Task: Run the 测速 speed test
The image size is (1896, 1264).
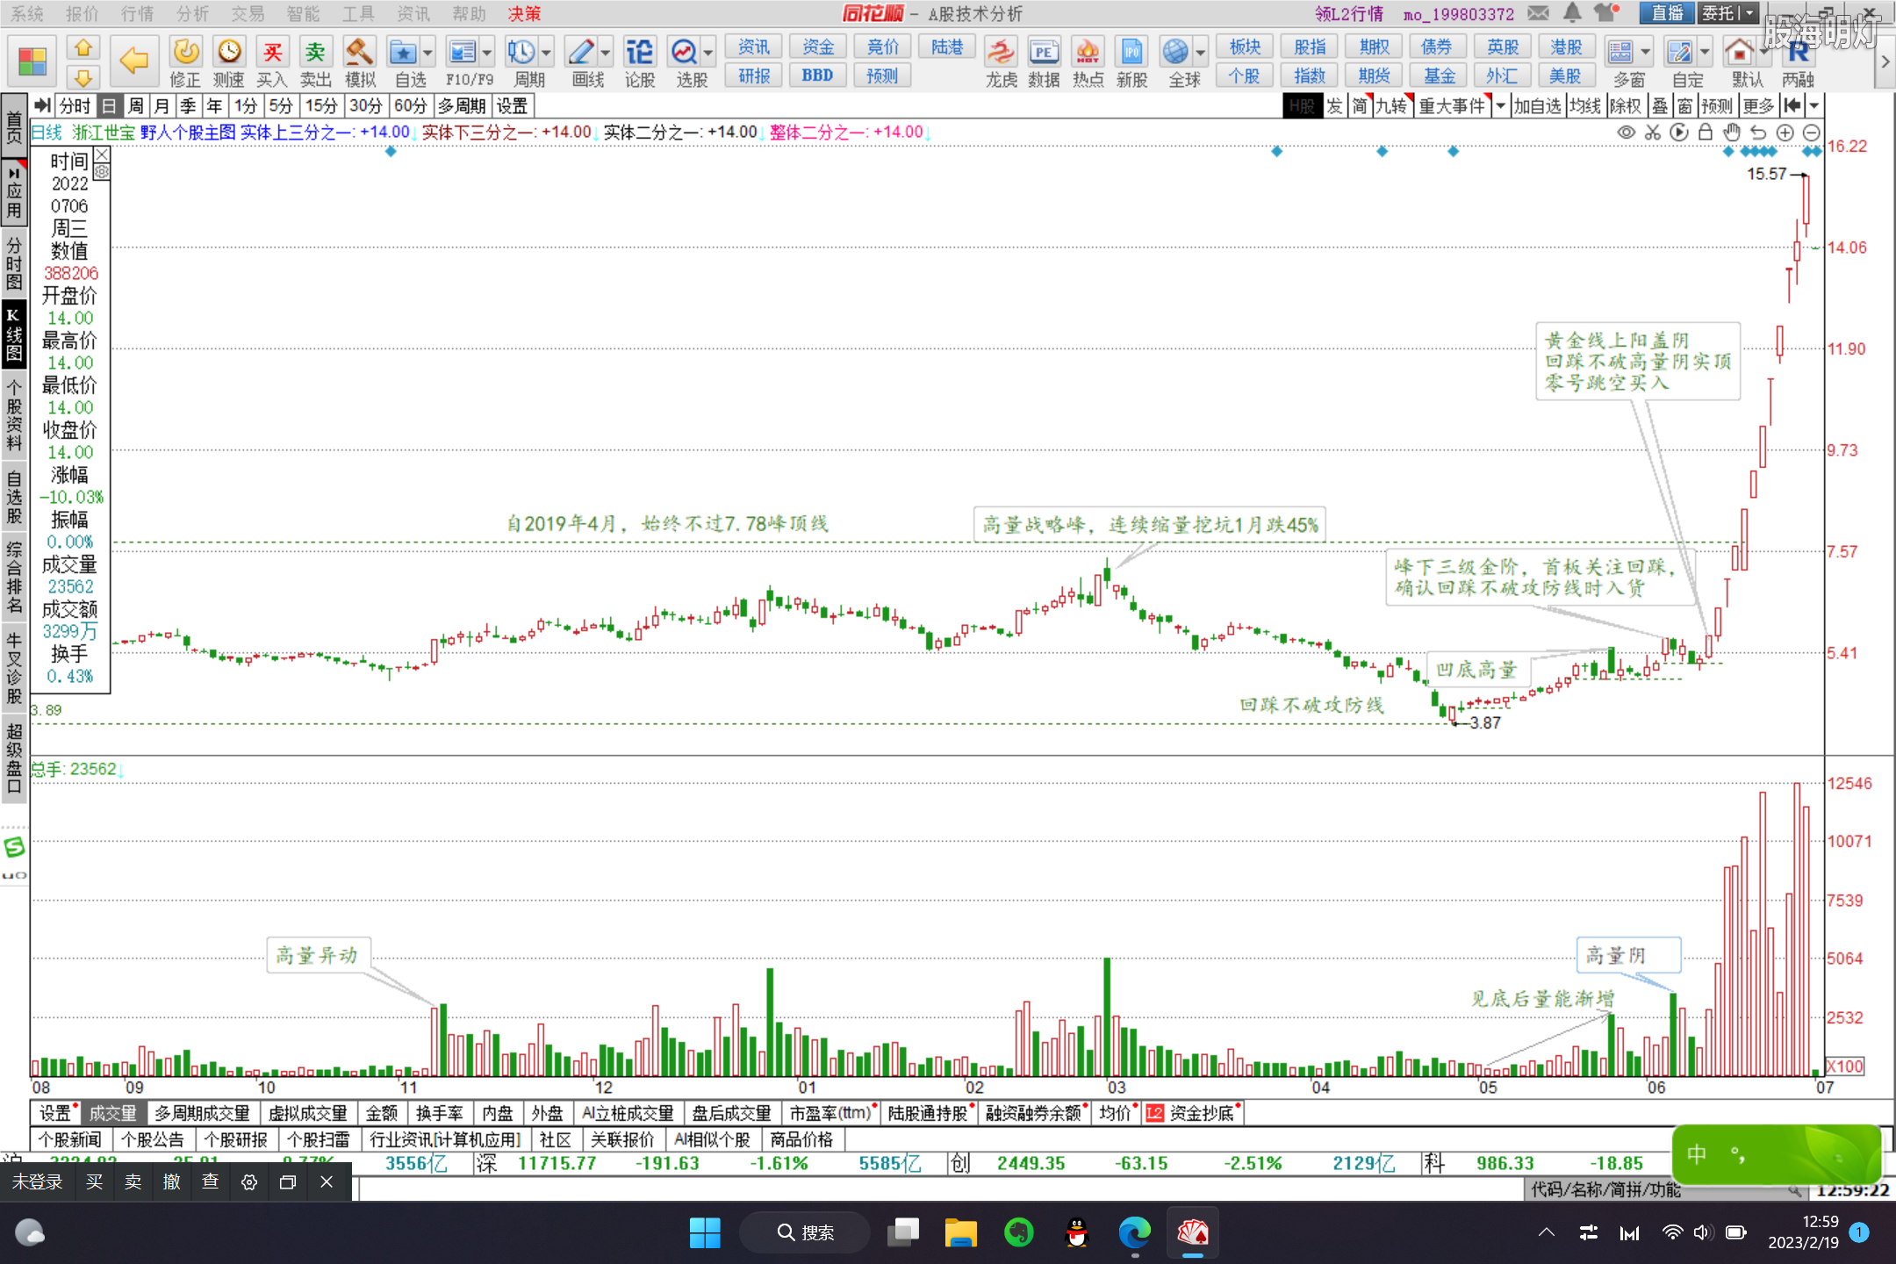Action: coord(229,62)
